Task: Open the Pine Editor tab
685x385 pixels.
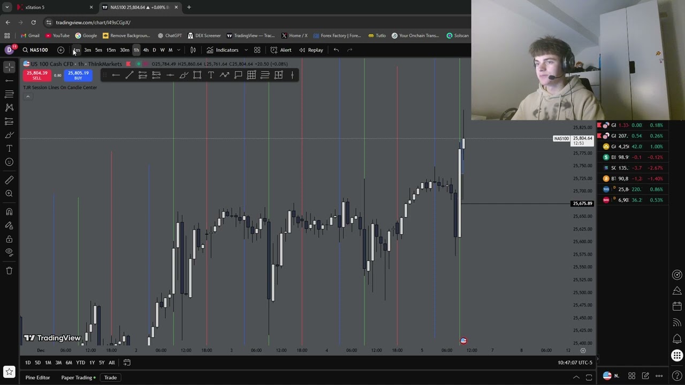Action: coord(37,378)
